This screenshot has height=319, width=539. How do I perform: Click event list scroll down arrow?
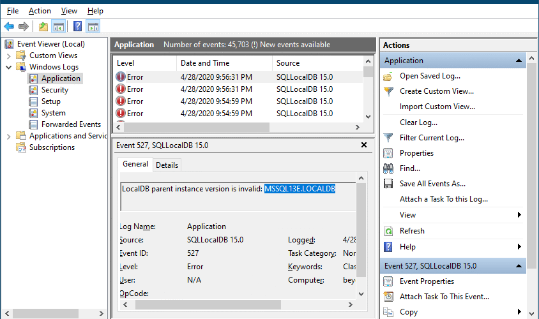(368, 117)
